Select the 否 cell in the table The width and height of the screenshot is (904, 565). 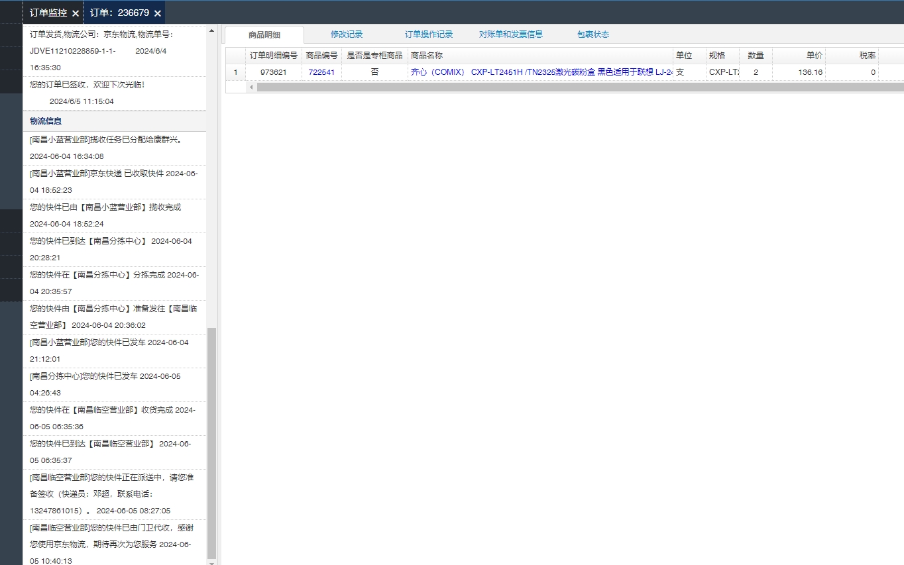tap(374, 72)
